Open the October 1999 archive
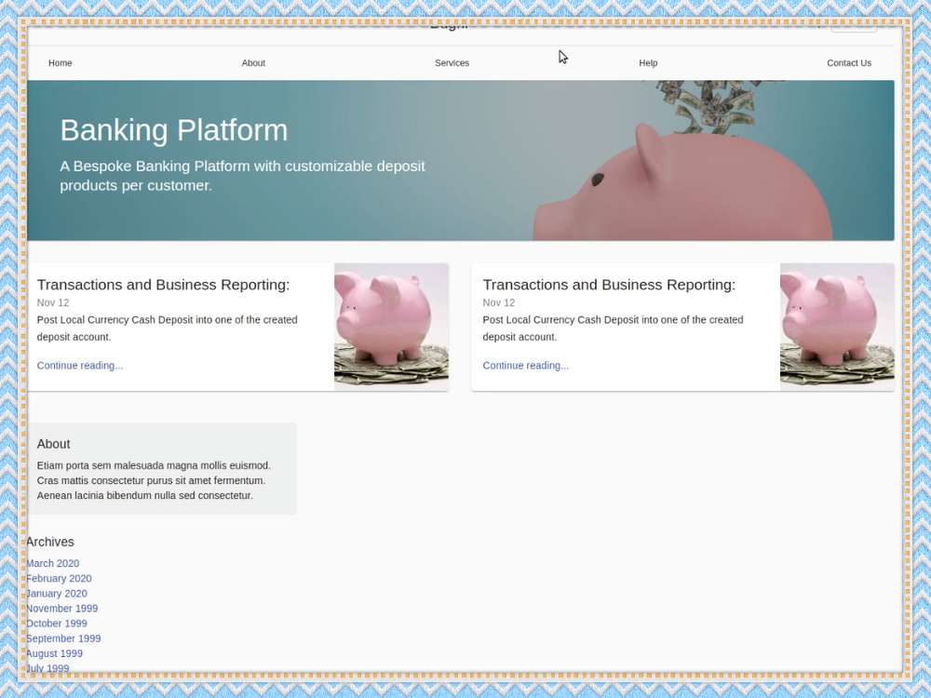The height and width of the screenshot is (698, 931). (57, 623)
